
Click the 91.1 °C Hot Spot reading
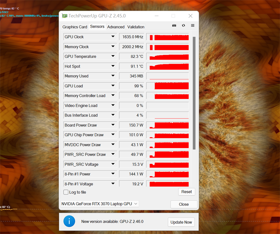coord(132,66)
